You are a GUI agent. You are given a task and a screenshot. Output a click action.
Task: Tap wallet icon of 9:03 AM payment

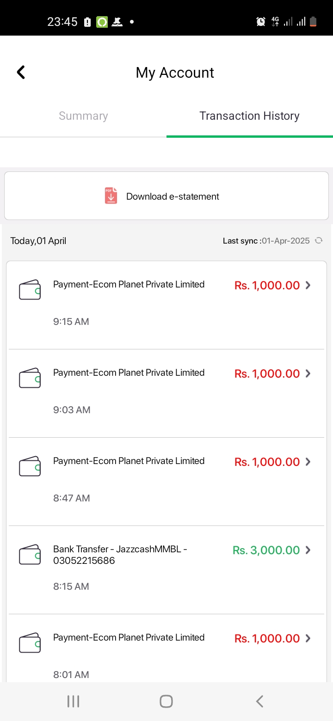click(30, 379)
